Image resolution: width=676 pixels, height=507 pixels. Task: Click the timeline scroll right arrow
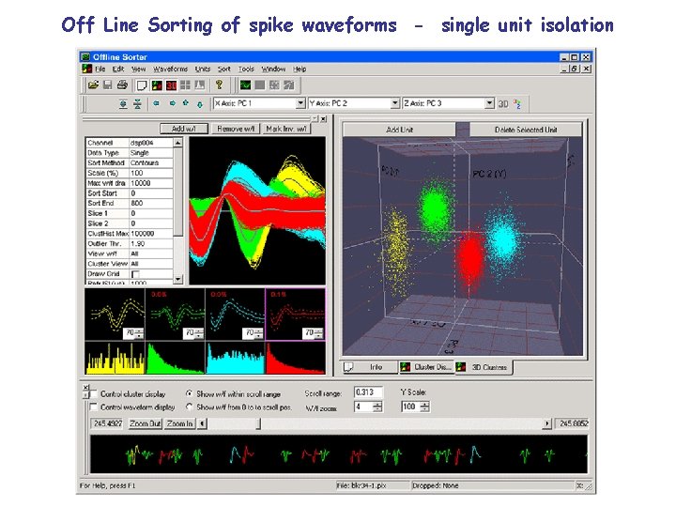547,423
